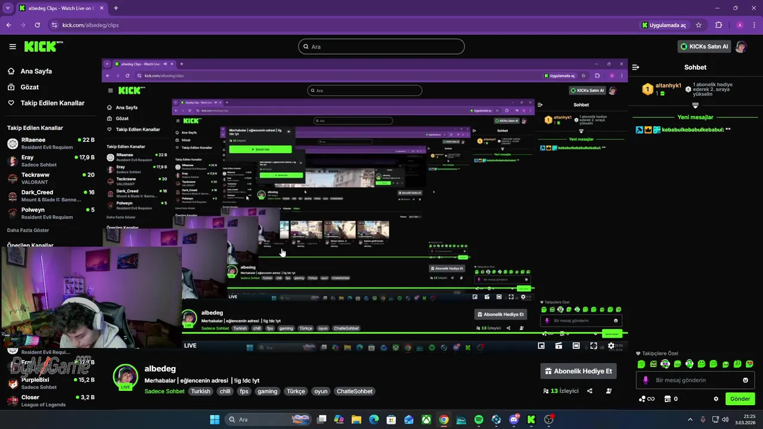Click kebabulkebabulkebabul username in chat
The image size is (763, 429).
coord(693,129)
